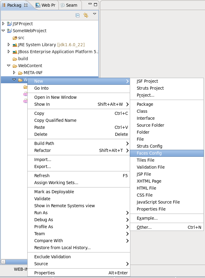The height and width of the screenshot is (278, 205).
Task: Collapse the selected WEB-INF folder node
Action: click(x=14, y=80)
